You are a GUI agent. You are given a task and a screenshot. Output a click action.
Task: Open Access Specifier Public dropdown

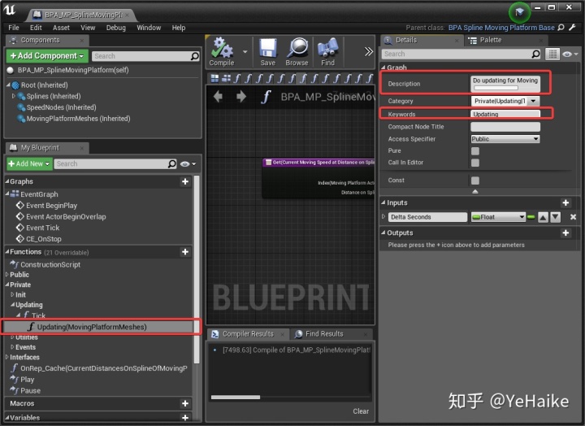pos(505,139)
